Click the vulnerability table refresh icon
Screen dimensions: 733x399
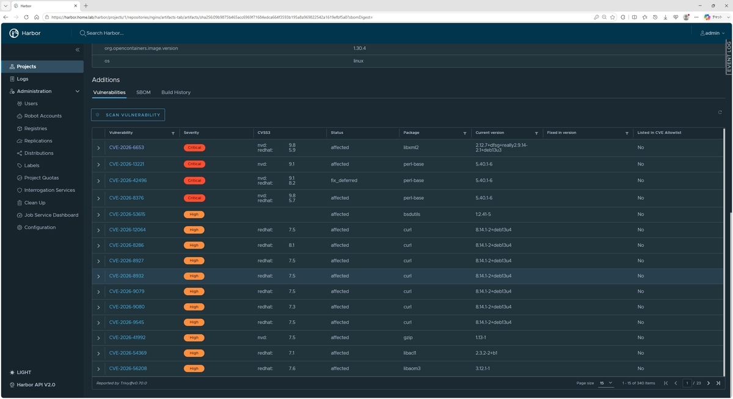point(720,112)
